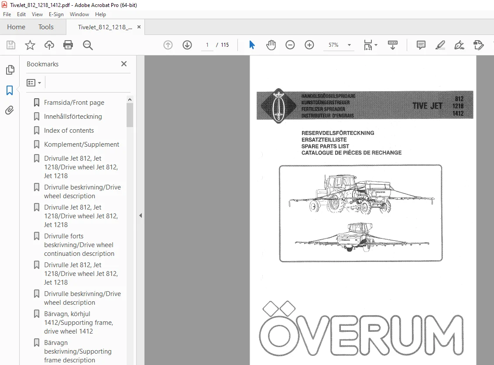
Task: Open the Drivrulle forts beskrivning bookmark
Action: 79,244
